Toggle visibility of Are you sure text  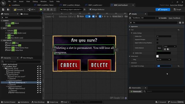pos(40,77)
